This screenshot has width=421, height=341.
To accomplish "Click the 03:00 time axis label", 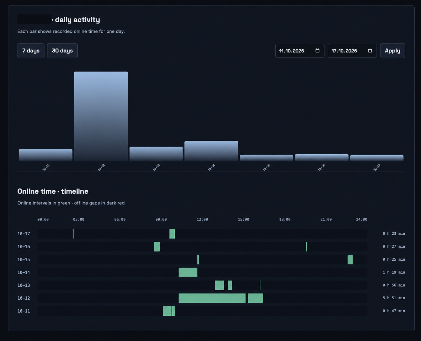I will coord(79,220).
